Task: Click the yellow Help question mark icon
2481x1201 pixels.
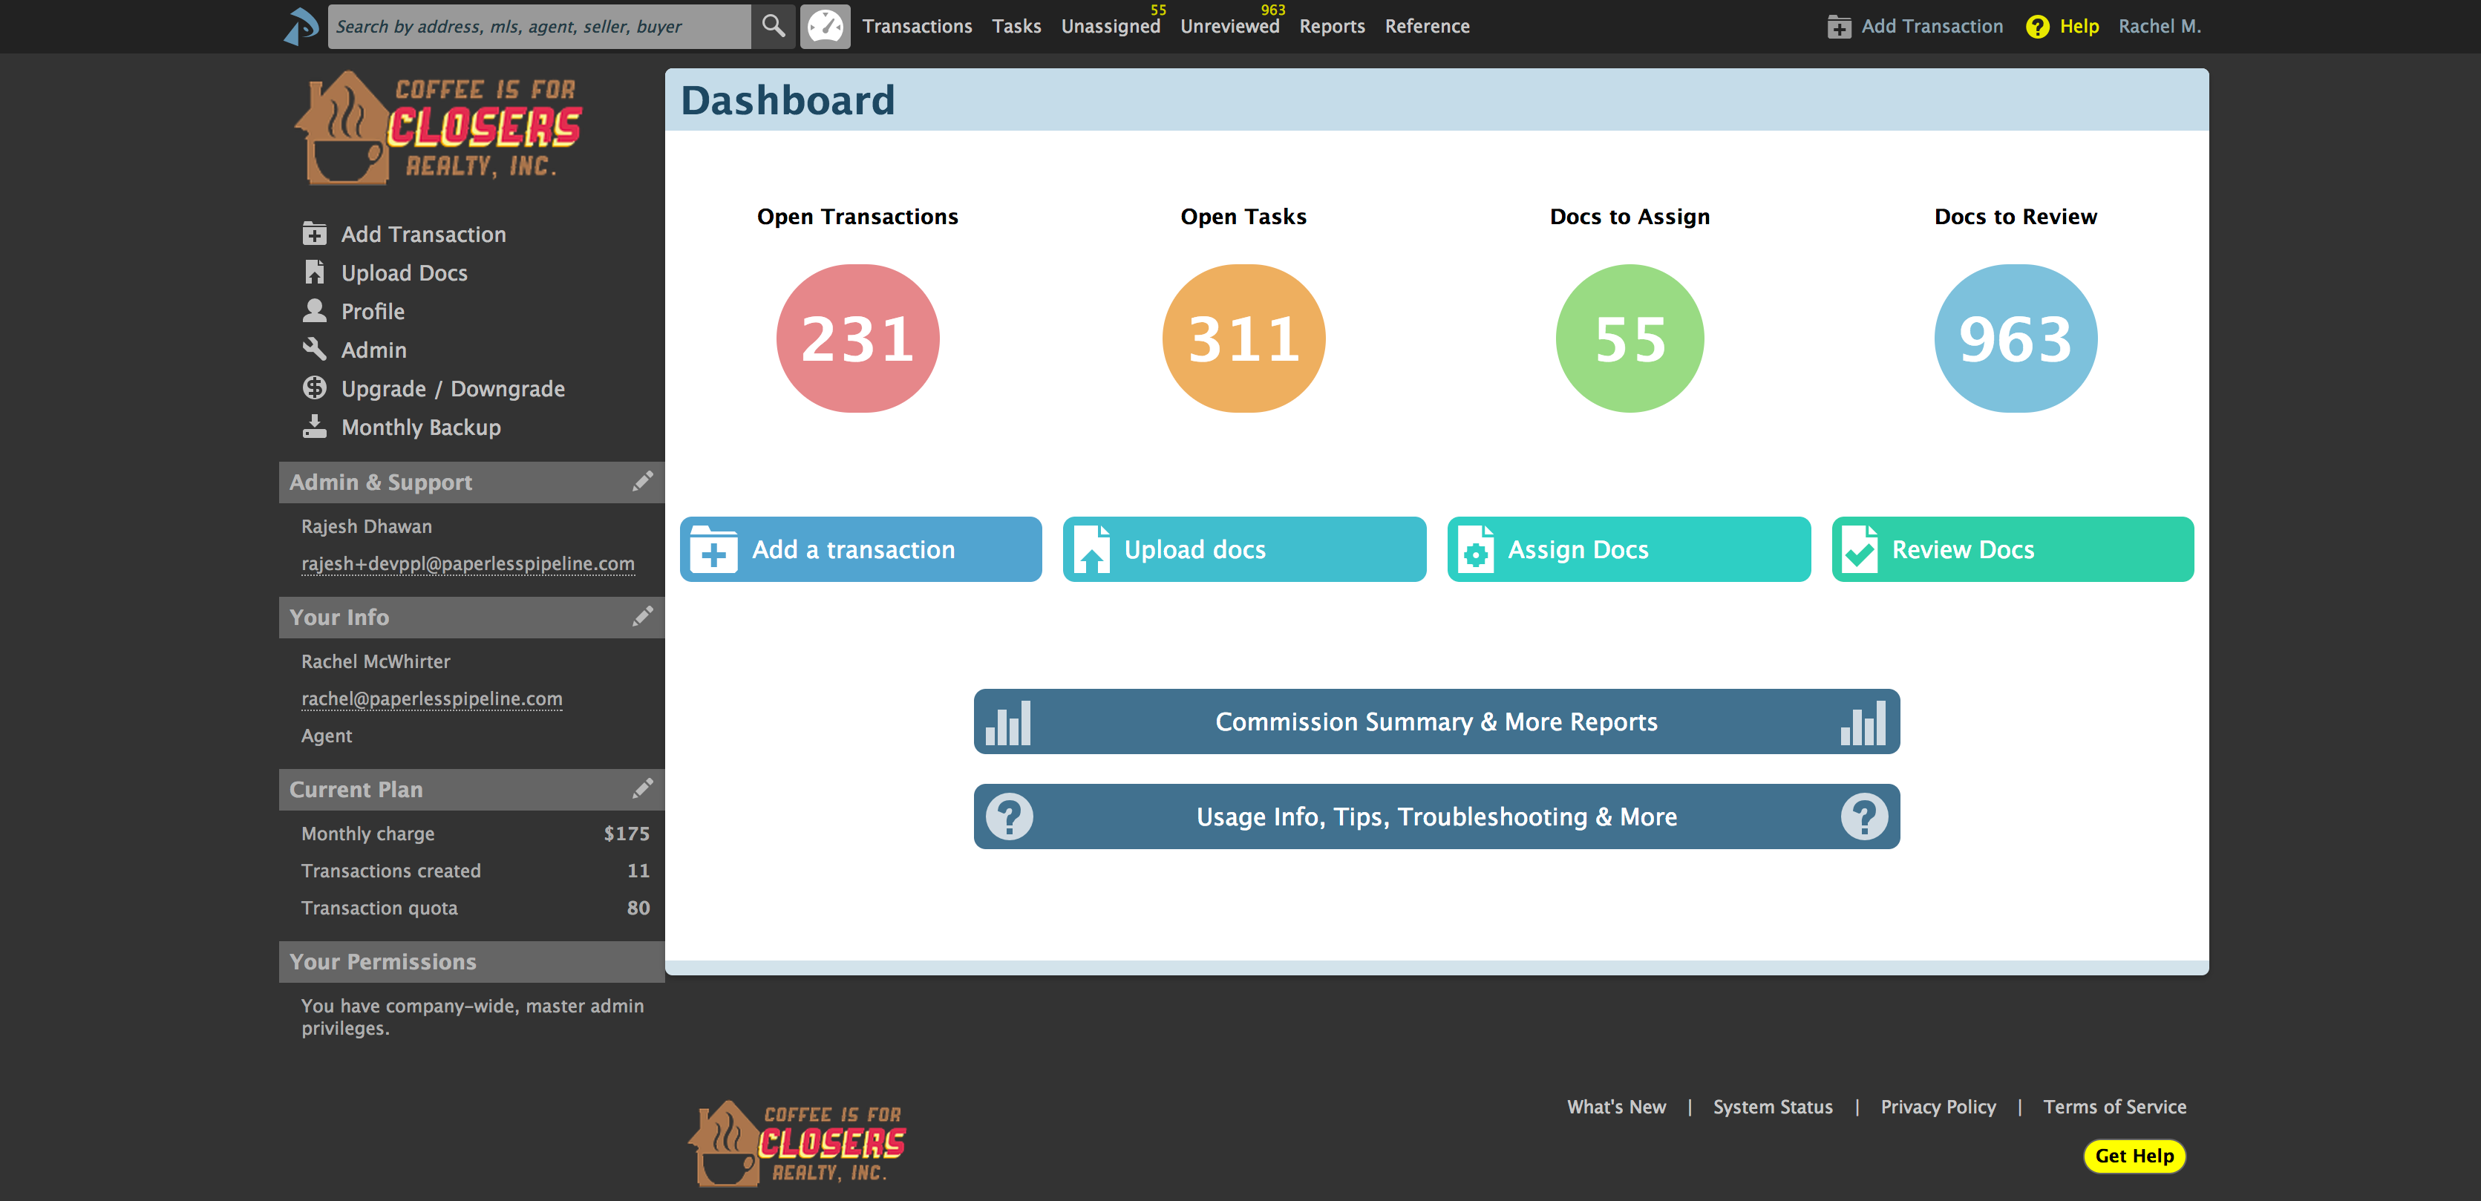Action: coord(2037,26)
